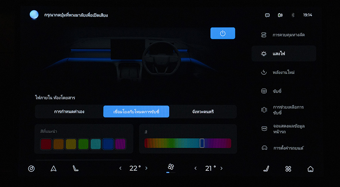This screenshot has height=187, width=340.
Task: Pick the red recommended color swatch
Action: pyautogui.click(x=46, y=144)
